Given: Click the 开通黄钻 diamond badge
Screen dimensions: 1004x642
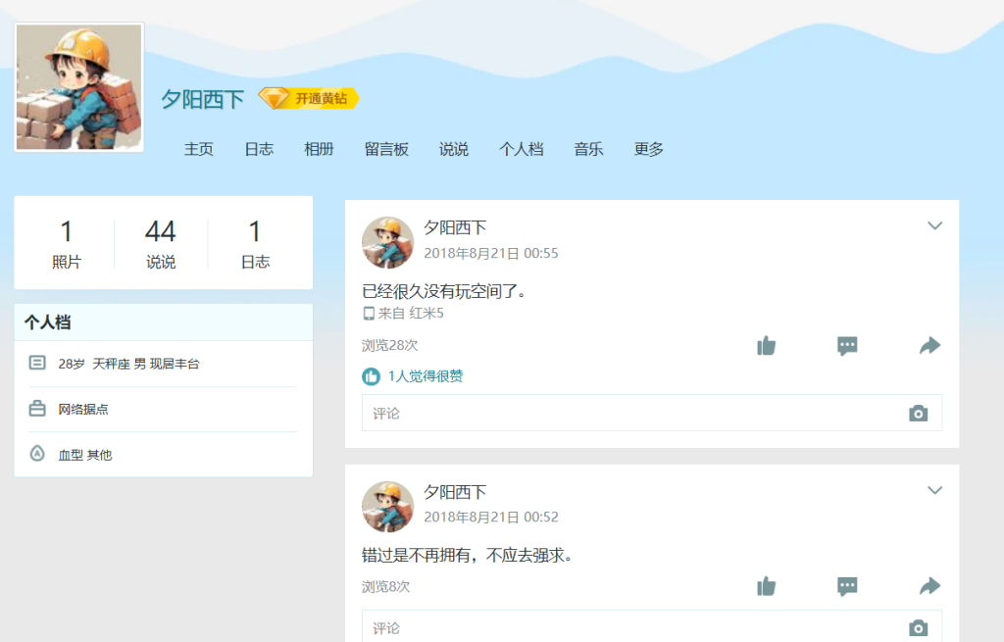Looking at the screenshot, I should coord(310,99).
